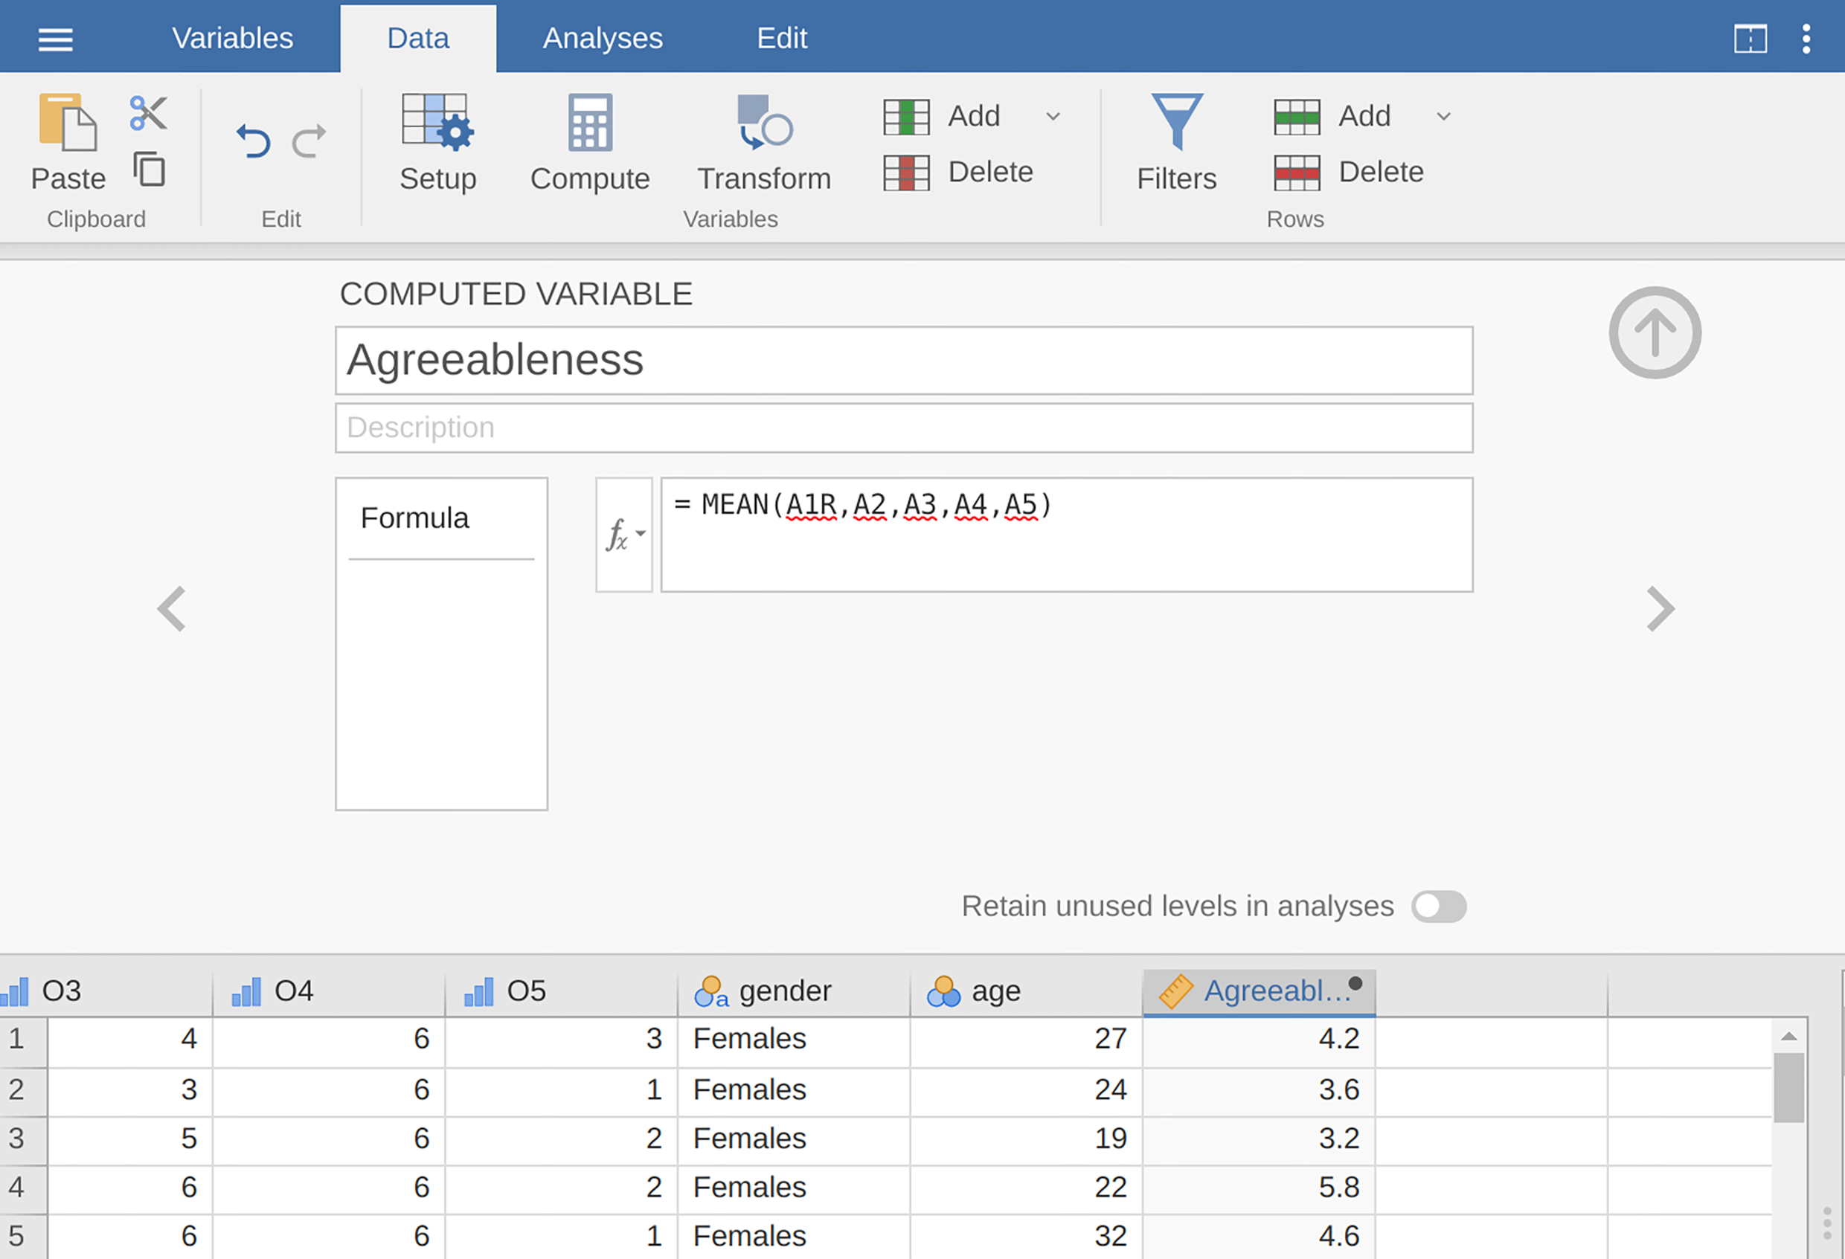The width and height of the screenshot is (1845, 1259).
Task: Delete the selected variable
Action: coord(959,172)
